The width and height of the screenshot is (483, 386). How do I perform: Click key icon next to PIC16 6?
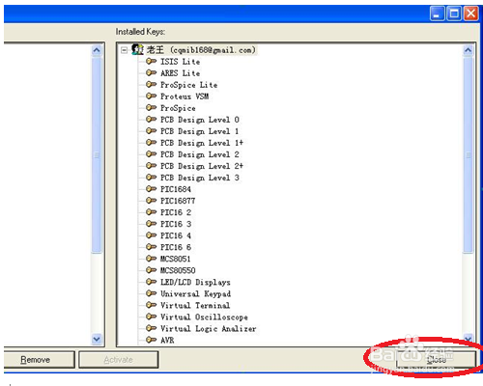click(151, 247)
